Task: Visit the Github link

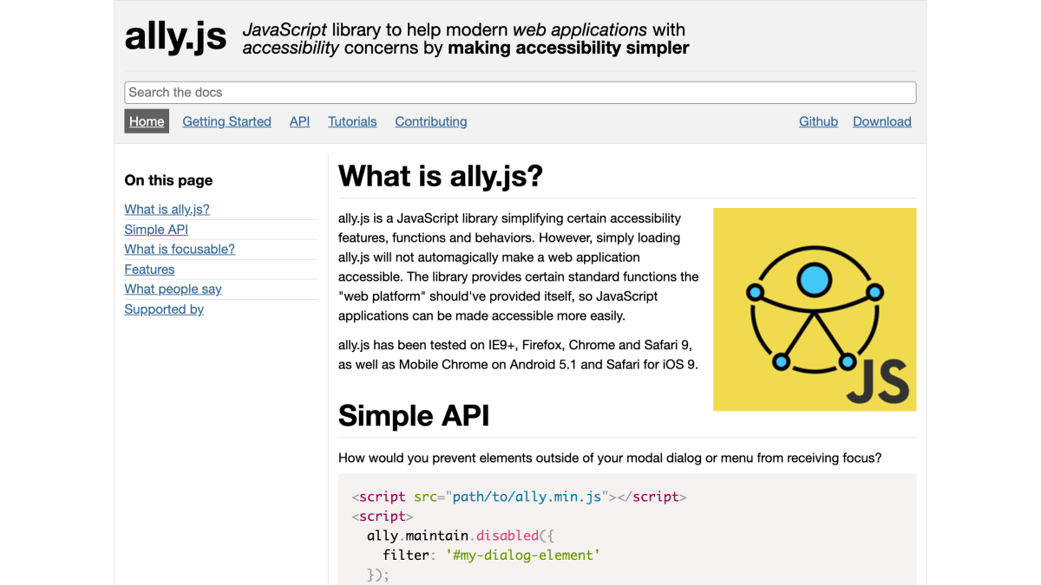Action: 818,121
